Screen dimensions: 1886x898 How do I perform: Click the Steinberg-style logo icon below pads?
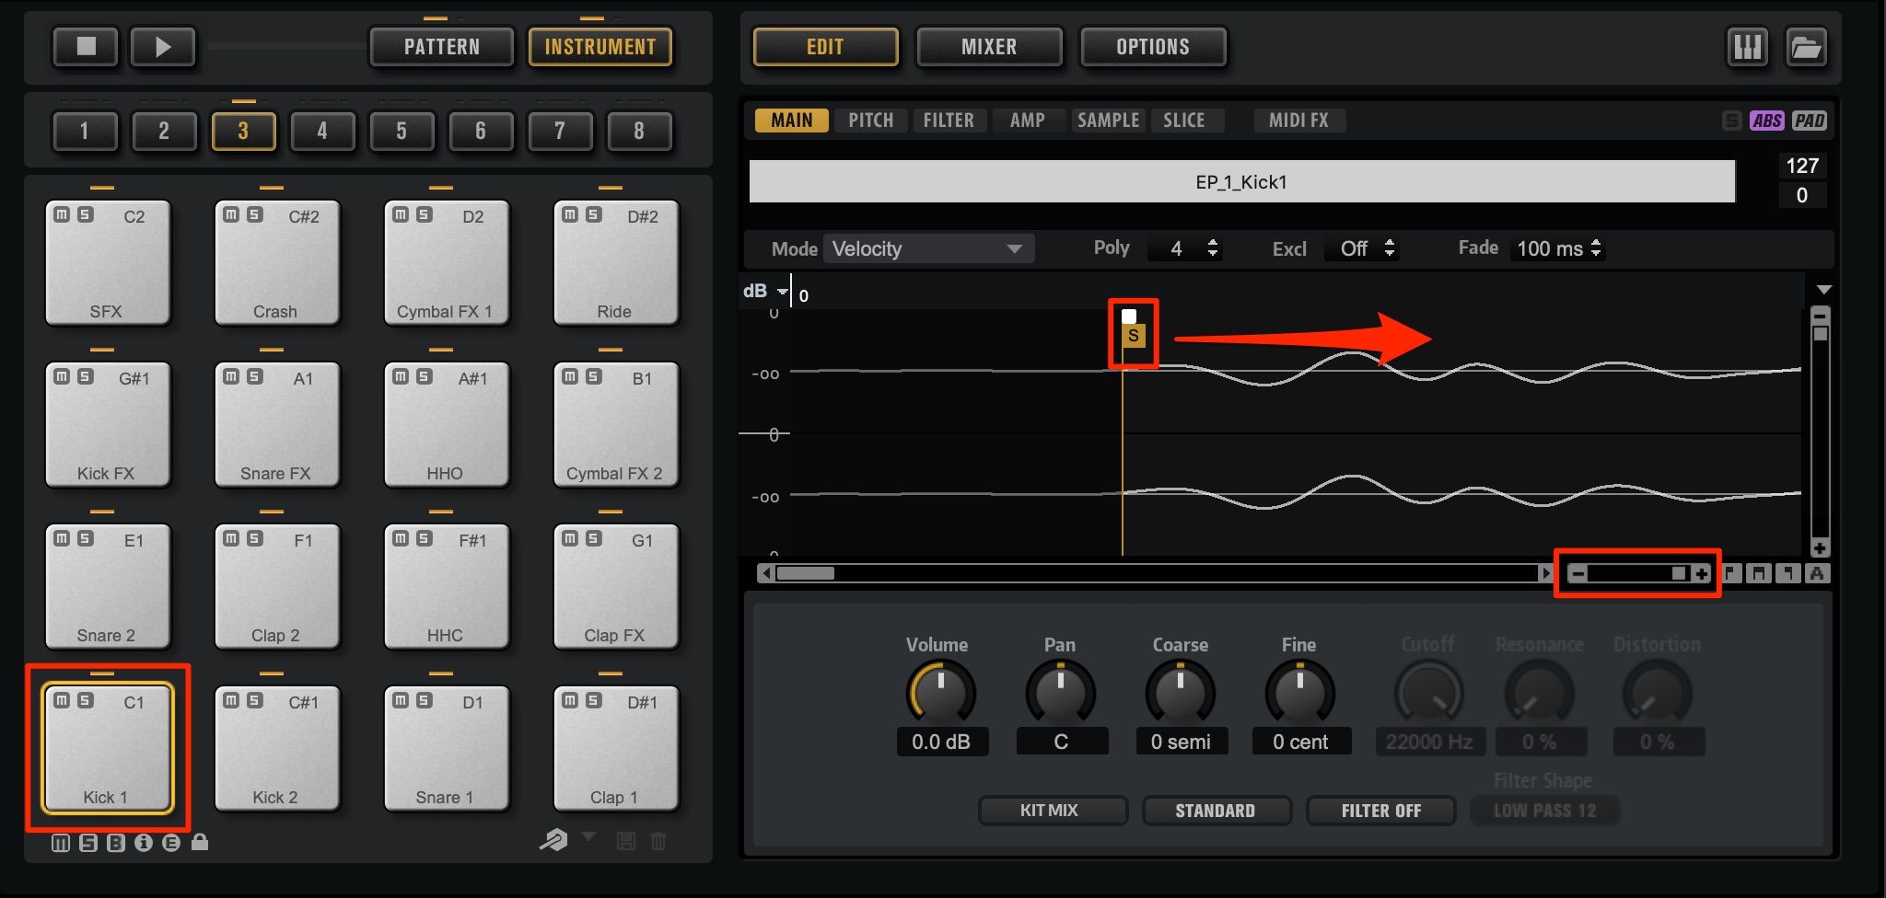(553, 840)
